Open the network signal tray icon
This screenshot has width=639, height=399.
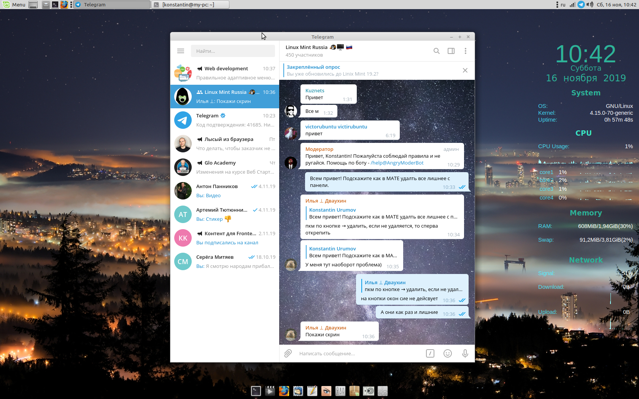(572, 5)
